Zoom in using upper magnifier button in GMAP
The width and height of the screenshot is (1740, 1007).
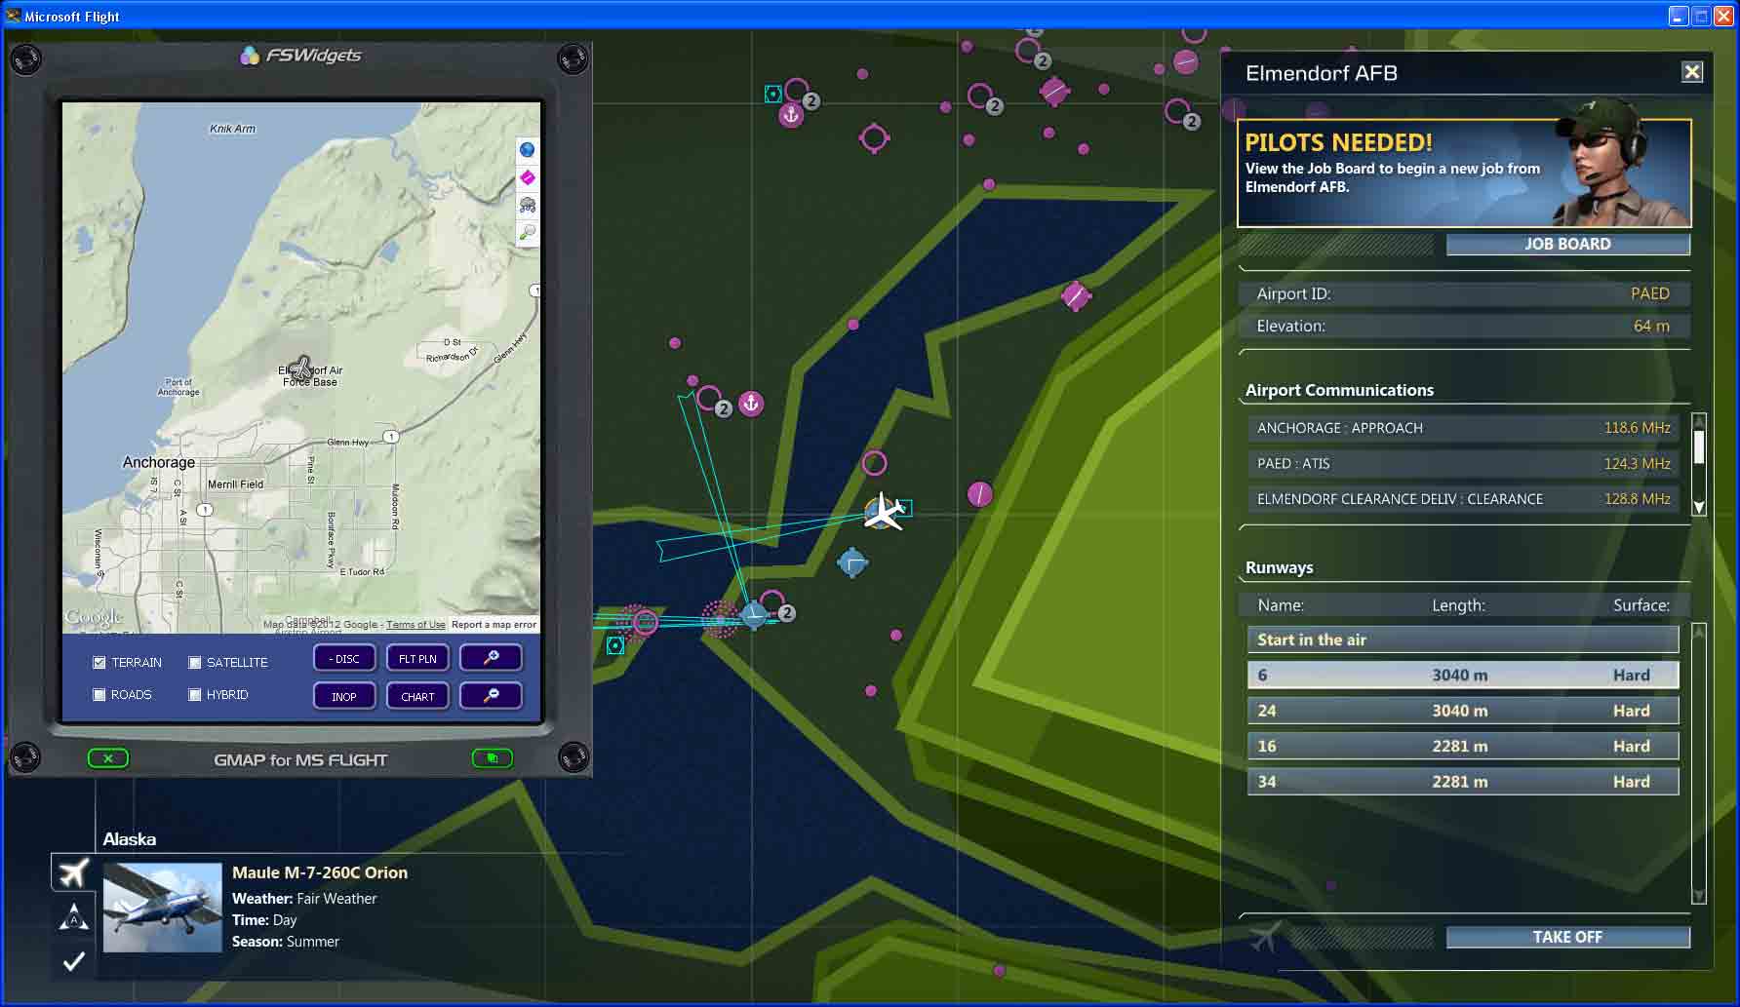pyautogui.click(x=491, y=658)
